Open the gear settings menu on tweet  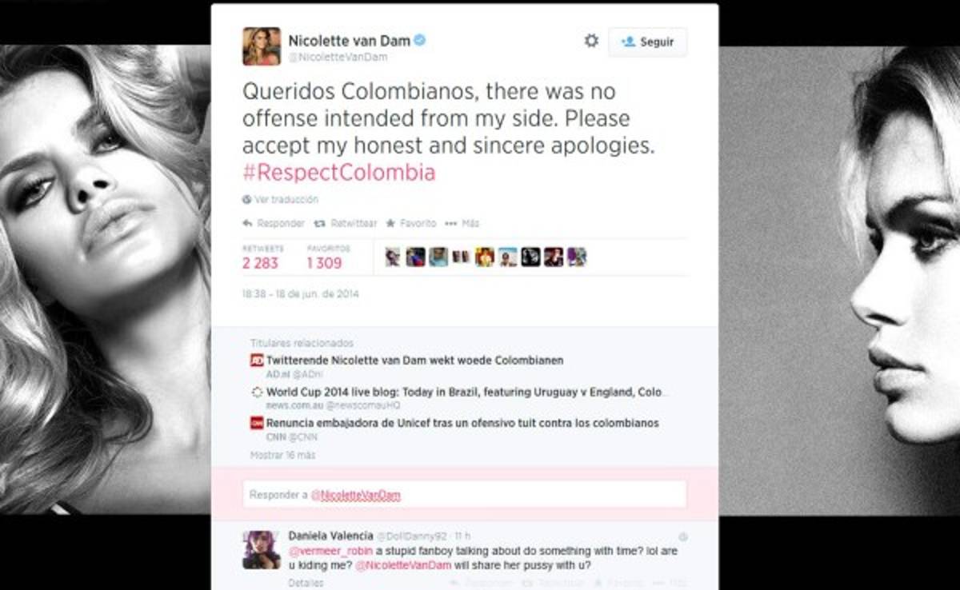click(591, 41)
